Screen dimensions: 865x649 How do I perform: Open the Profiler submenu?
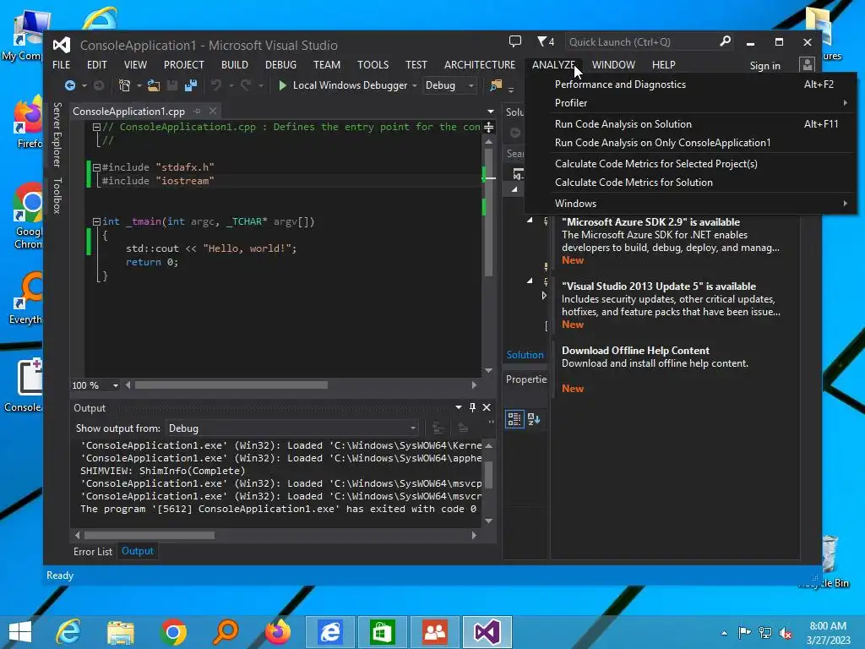[690, 103]
